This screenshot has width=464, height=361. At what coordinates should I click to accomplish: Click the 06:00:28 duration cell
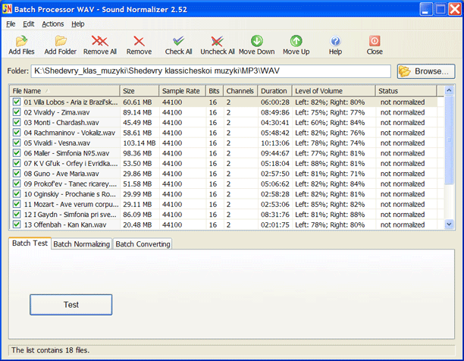(275, 102)
